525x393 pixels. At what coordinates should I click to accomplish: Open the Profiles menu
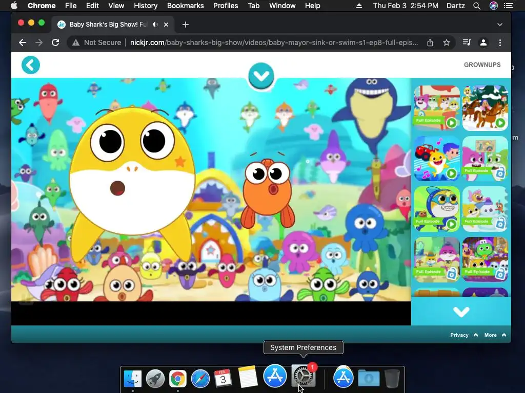point(226,6)
